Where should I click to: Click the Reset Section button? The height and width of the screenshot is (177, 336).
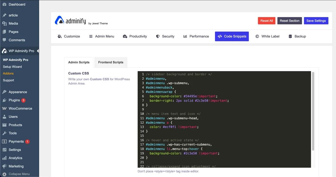coord(290,21)
